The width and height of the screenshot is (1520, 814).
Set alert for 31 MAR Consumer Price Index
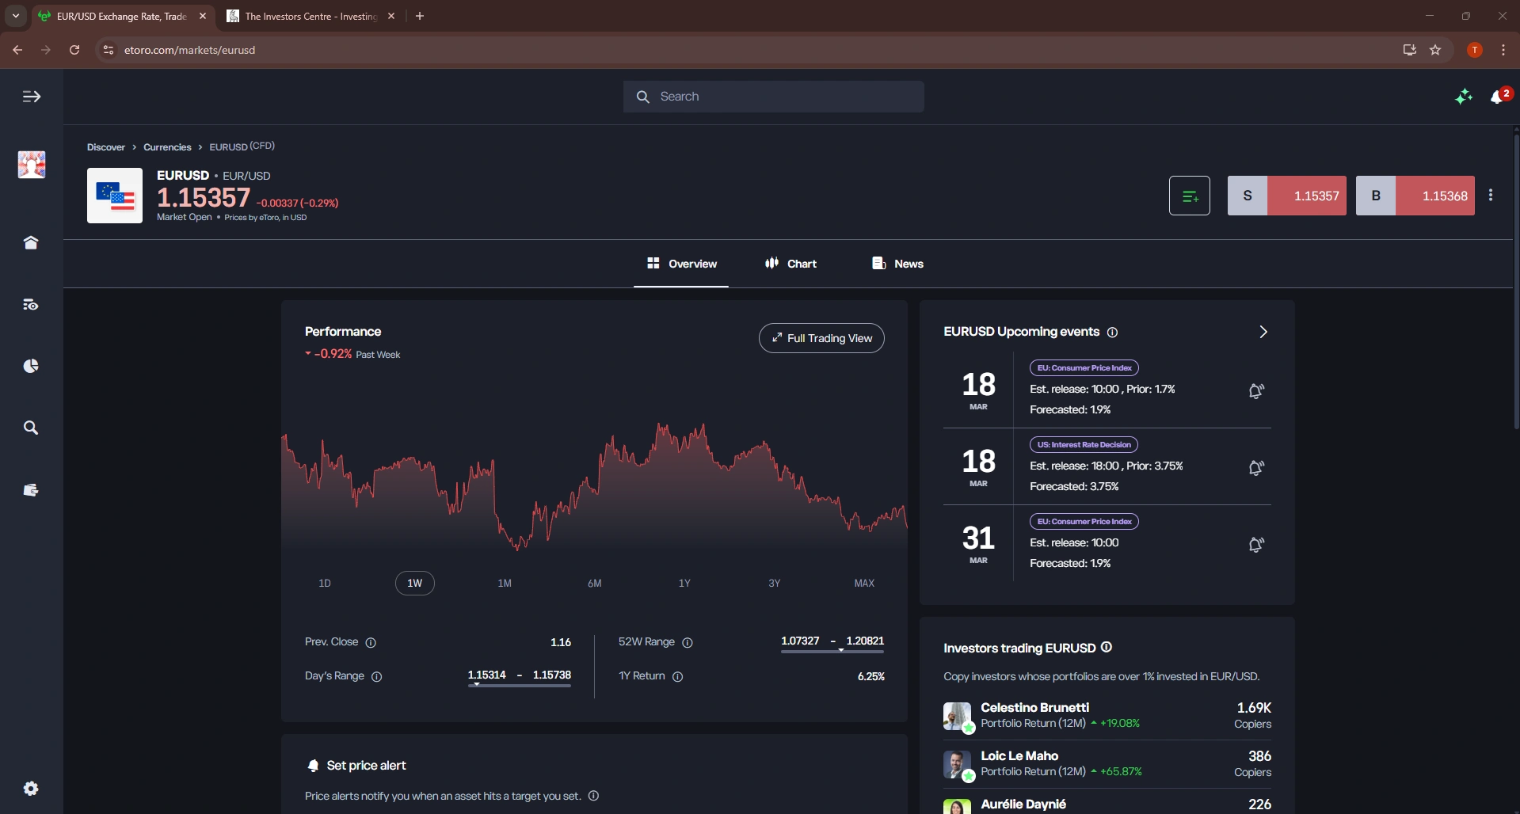pyautogui.click(x=1256, y=544)
